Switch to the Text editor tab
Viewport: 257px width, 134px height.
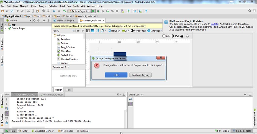point(68,90)
